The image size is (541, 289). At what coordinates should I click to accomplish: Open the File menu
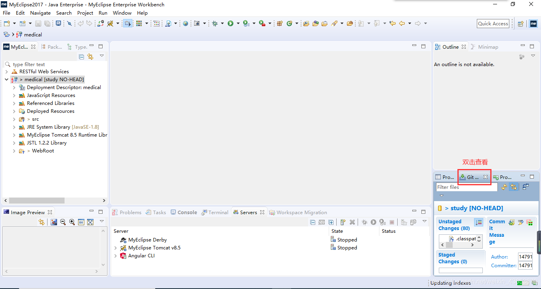(x=6, y=13)
